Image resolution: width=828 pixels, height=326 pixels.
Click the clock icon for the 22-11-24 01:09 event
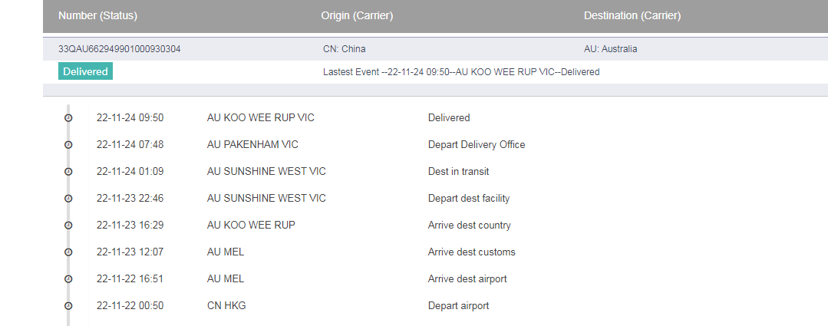[x=68, y=172]
